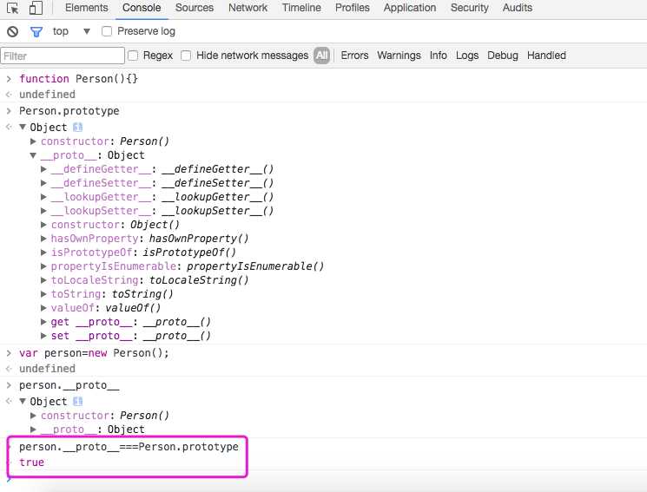The image size is (647, 492).
Task: Select the All log level filter
Action: tap(322, 56)
